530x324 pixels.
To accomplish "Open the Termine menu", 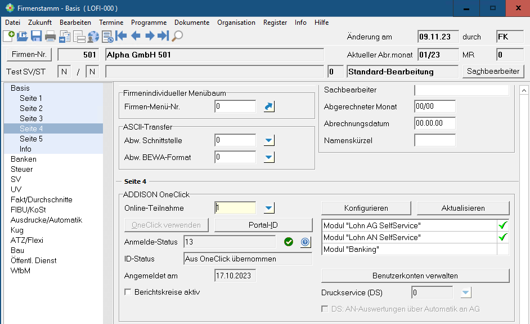I will pos(111,23).
